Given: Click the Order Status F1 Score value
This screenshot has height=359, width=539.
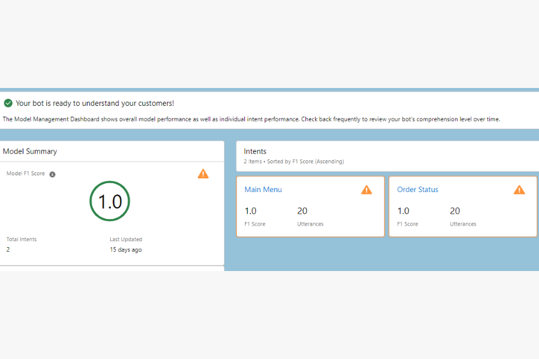Looking at the screenshot, I should (x=403, y=211).
